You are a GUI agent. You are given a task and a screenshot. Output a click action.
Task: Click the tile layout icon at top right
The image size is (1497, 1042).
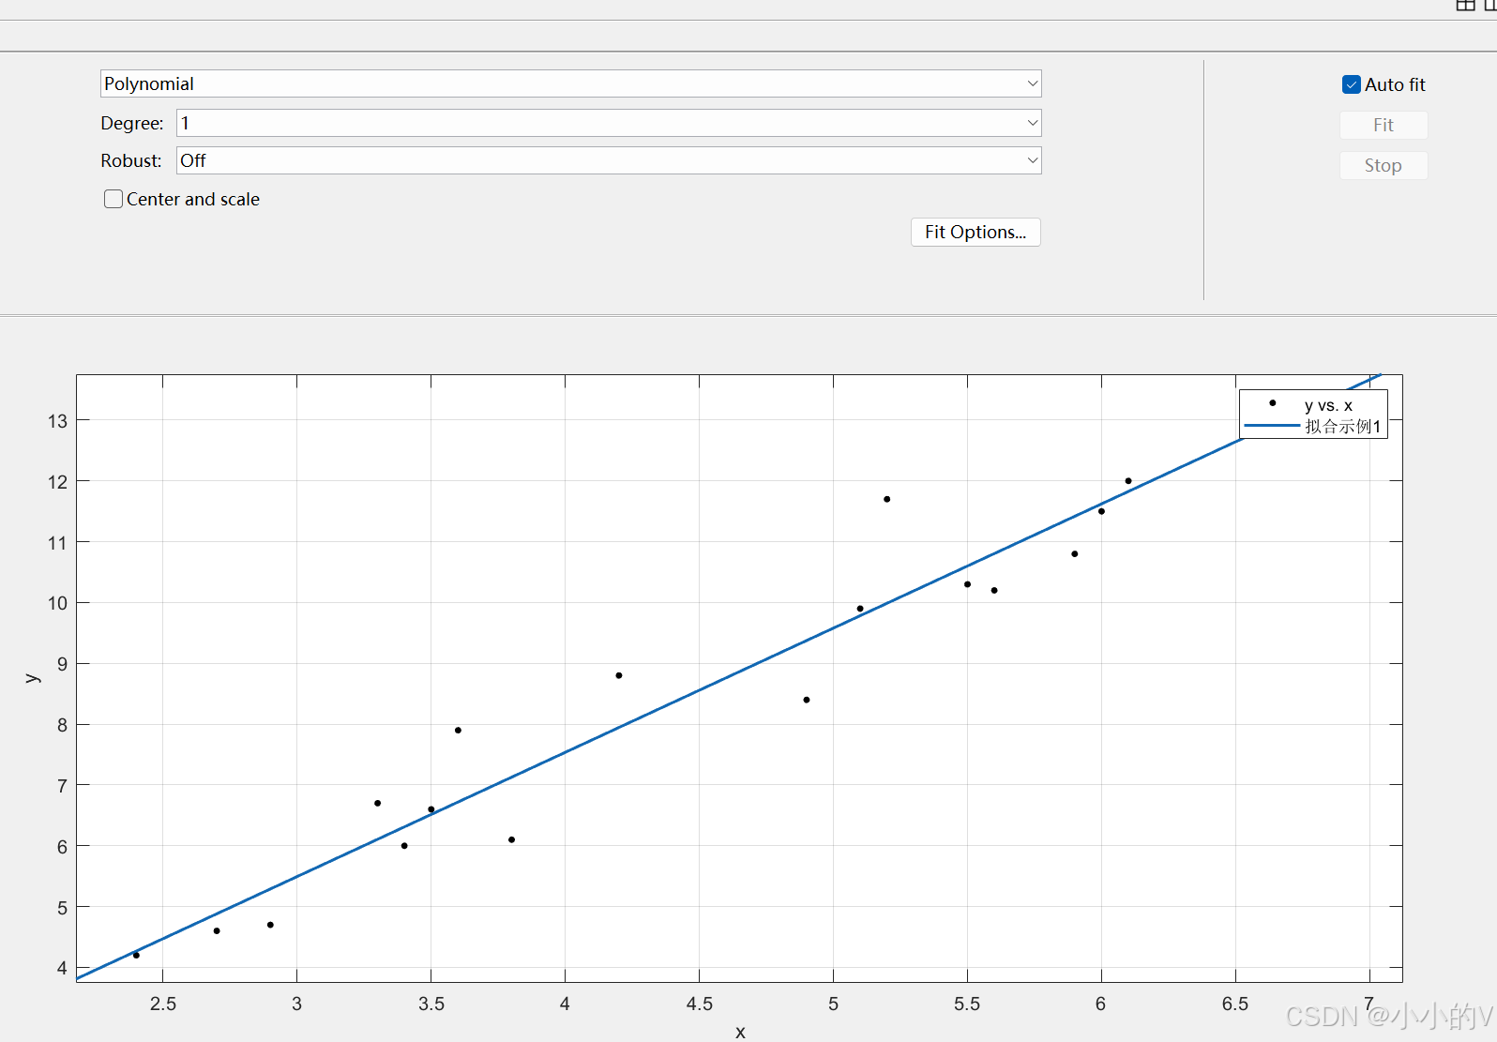pos(1465,5)
